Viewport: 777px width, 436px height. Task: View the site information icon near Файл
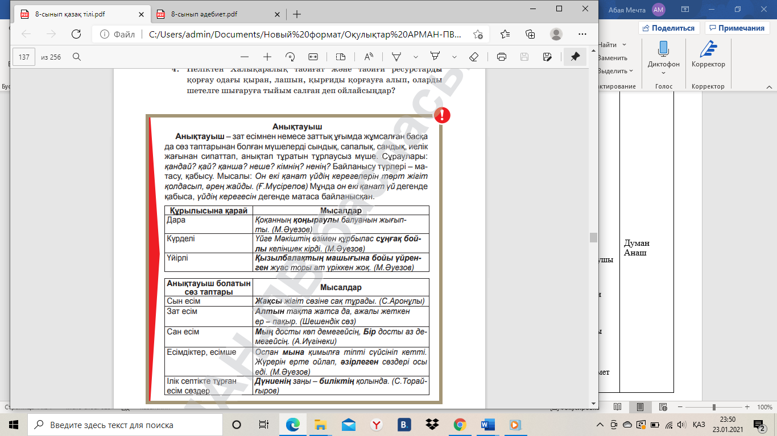tap(104, 33)
